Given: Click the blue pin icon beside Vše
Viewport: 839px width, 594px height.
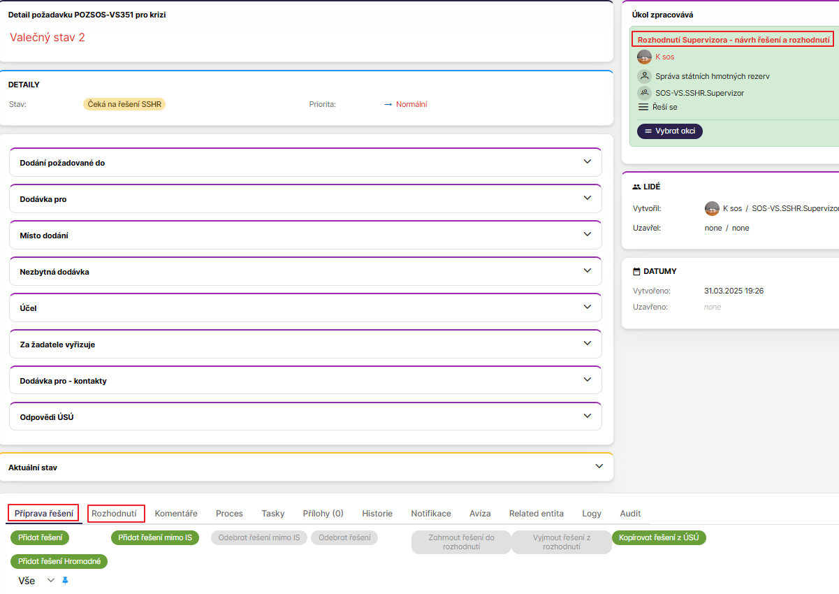Looking at the screenshot, I should click(x=66, y=580).
